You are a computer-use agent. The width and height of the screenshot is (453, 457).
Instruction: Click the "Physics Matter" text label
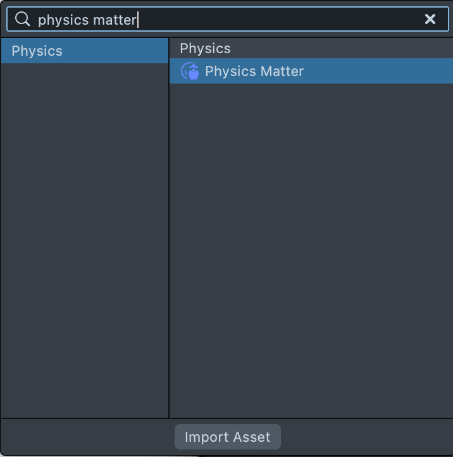254,71
